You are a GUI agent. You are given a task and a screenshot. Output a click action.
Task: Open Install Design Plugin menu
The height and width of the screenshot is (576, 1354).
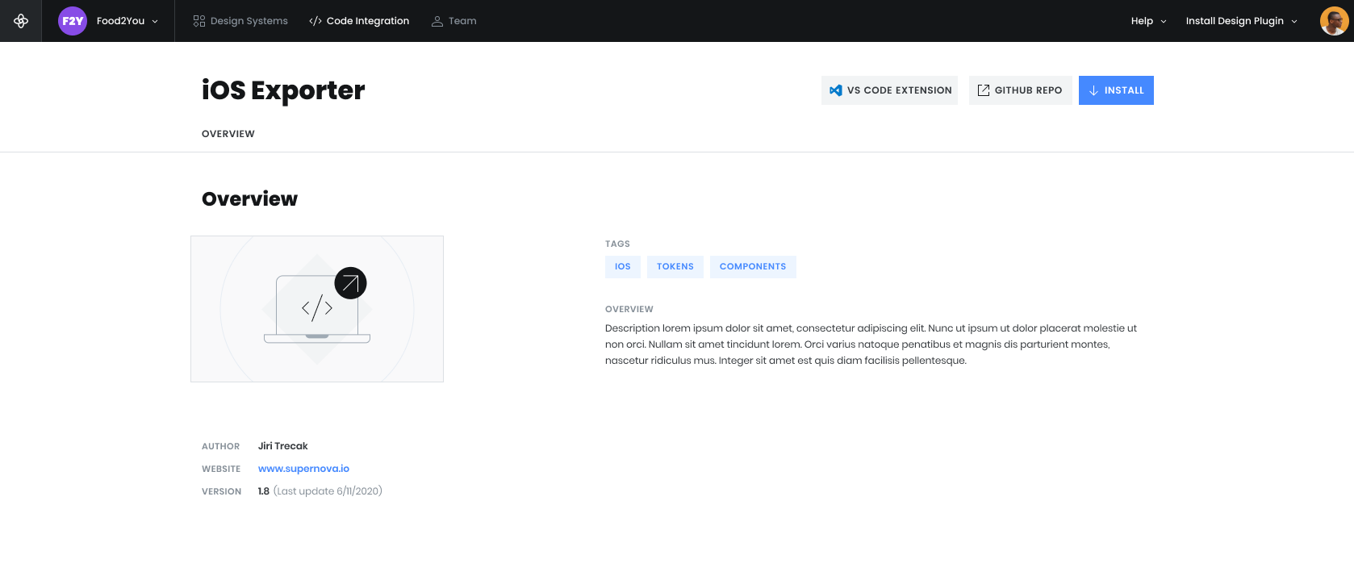coord(1235,21)
